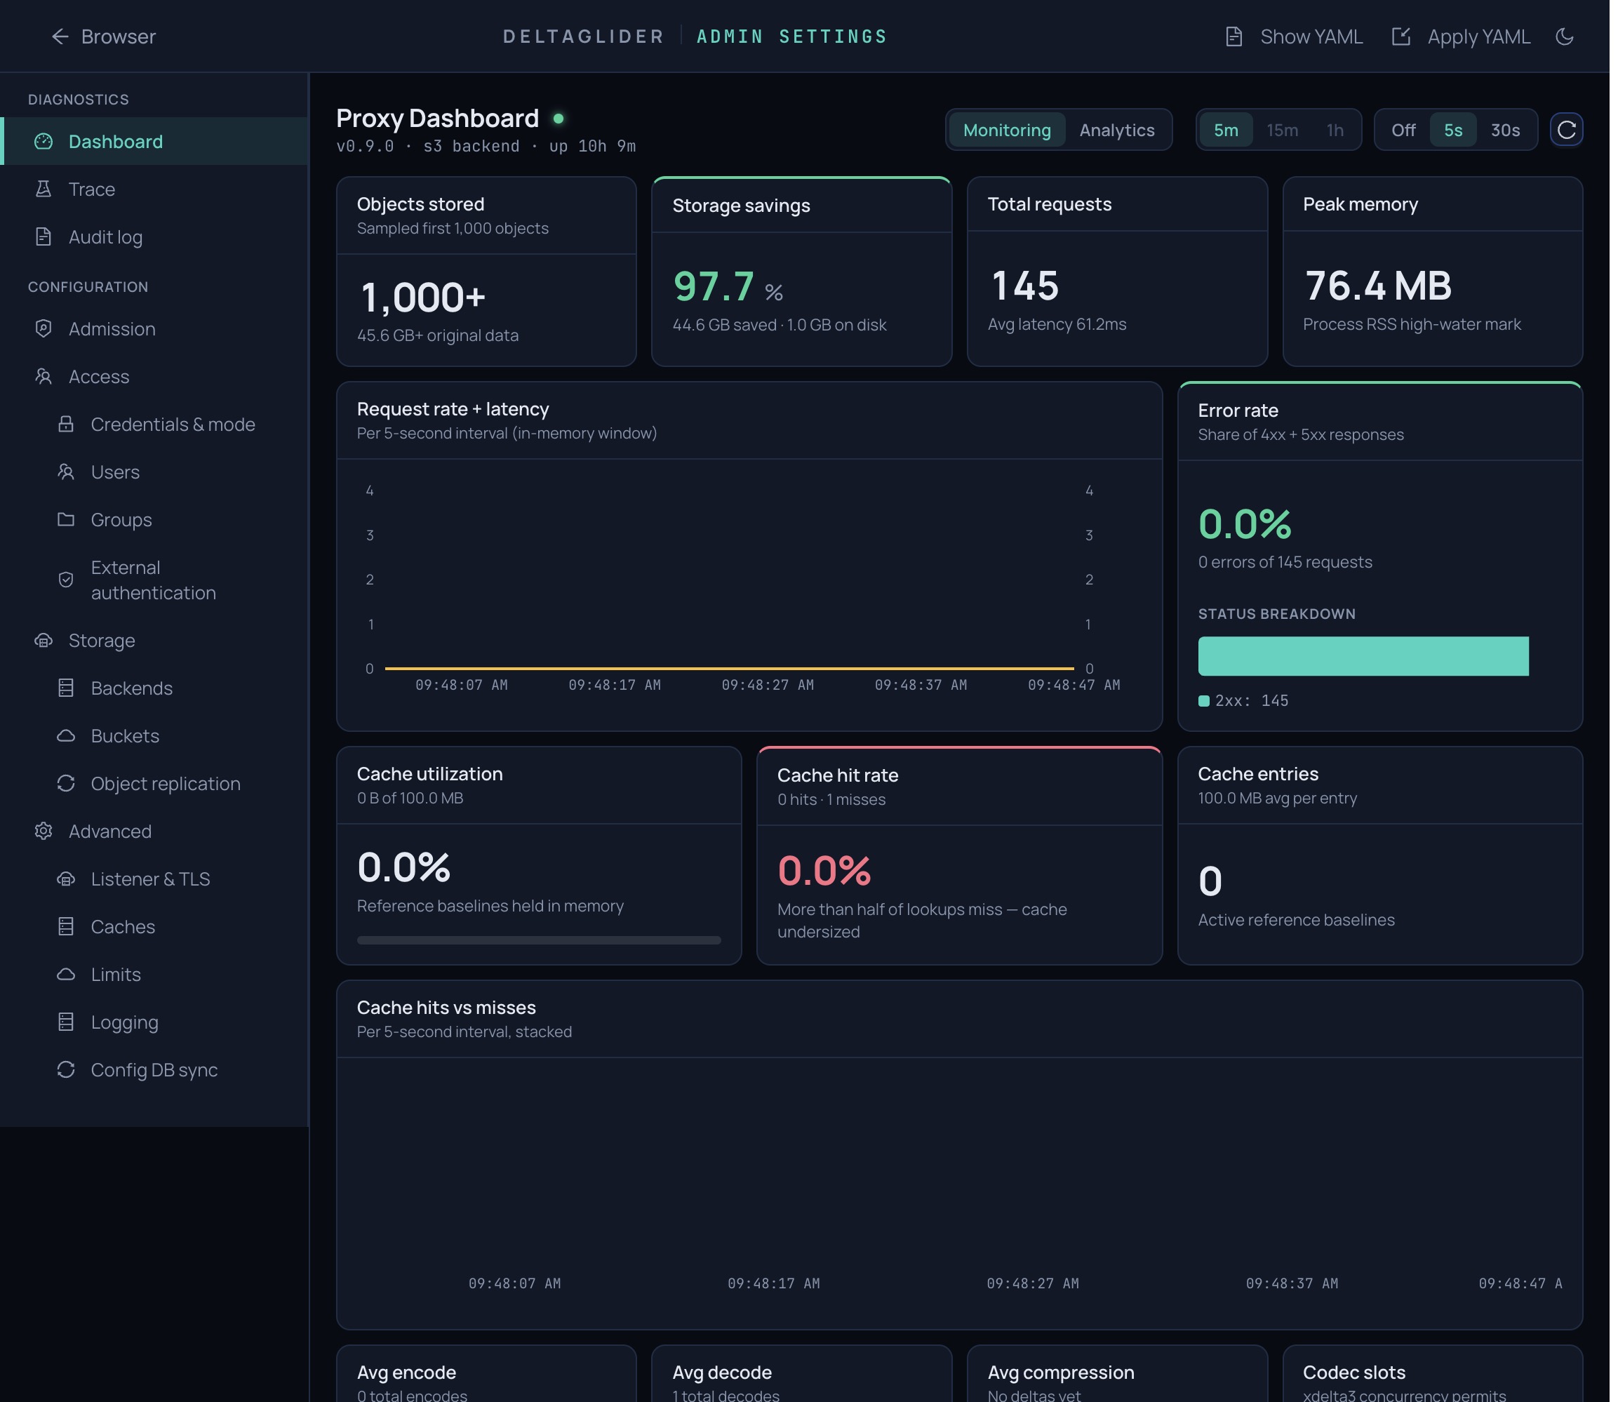Screen dimensions: 1618x1402
Task: Switch to the Analytics tab
Action: click(x=1116, y=130)
